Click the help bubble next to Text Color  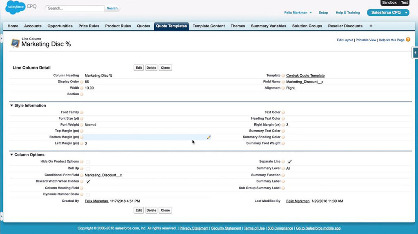[x=283, y=112]
